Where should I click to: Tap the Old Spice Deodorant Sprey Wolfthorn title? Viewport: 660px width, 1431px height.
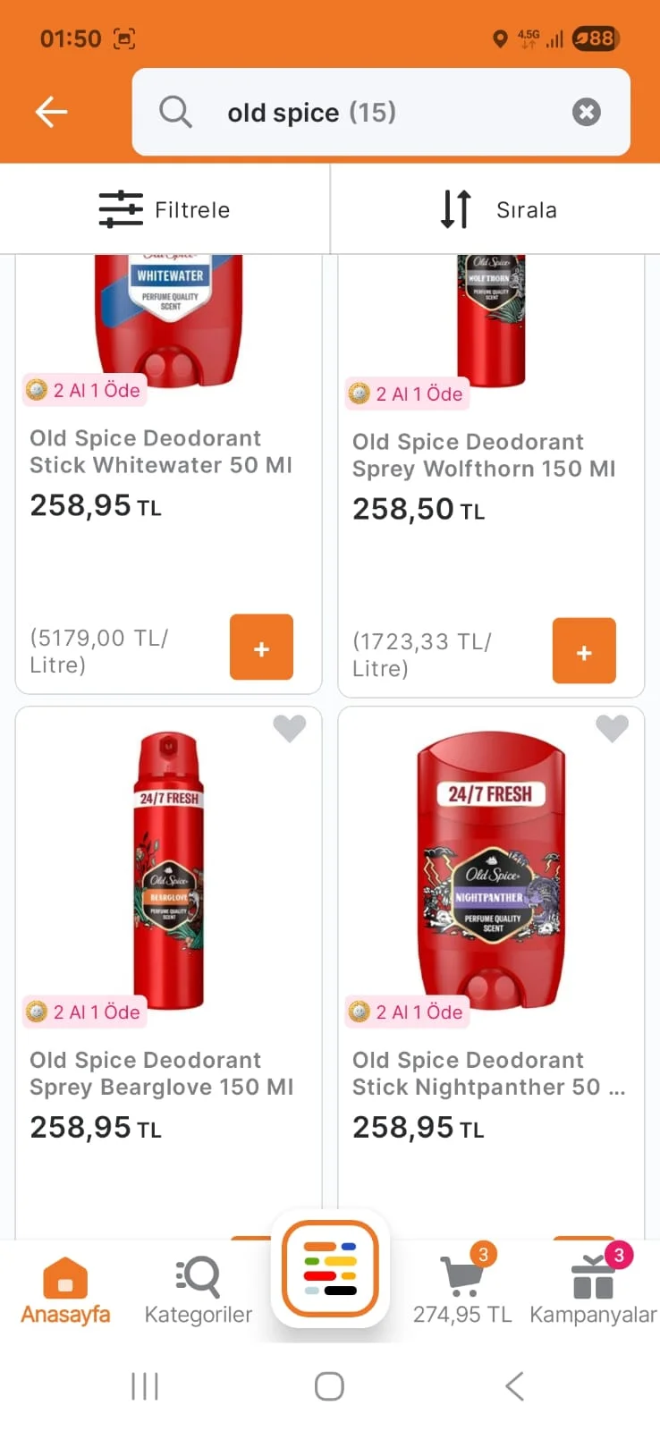[x=484, y=455]
